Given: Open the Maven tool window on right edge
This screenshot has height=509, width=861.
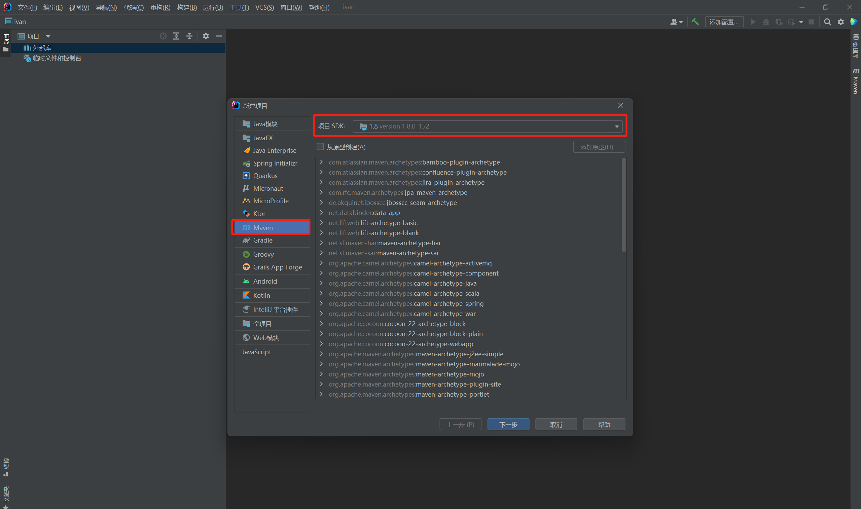Looking at the screenshot, I should point(856,81).
